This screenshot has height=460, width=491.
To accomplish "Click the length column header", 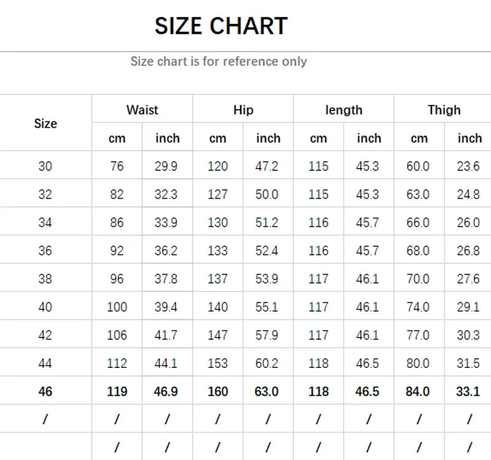I will 344,110.
